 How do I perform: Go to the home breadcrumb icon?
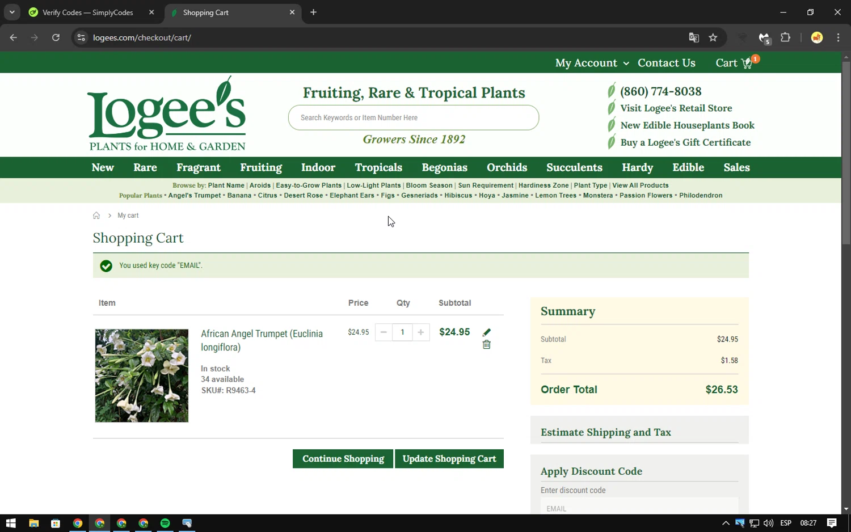[x=96, y=216]
